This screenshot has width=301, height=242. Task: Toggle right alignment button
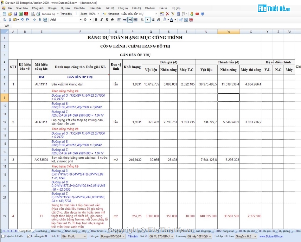[x=130, y=20]
